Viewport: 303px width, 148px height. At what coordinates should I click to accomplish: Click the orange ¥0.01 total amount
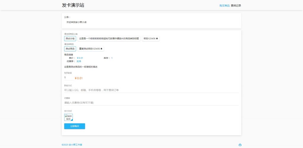[79, 78]
